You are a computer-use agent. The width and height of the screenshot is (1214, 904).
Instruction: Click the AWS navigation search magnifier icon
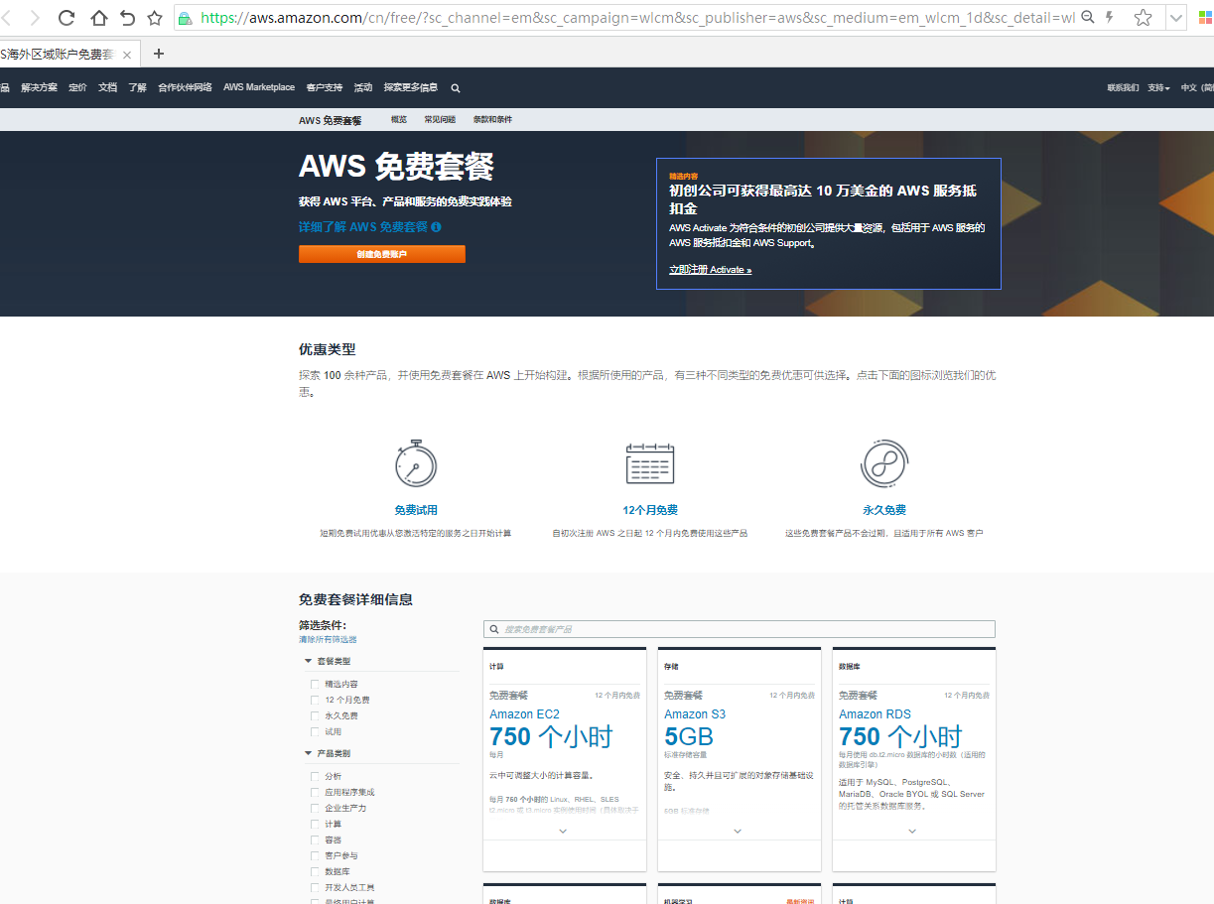(456, 88)
